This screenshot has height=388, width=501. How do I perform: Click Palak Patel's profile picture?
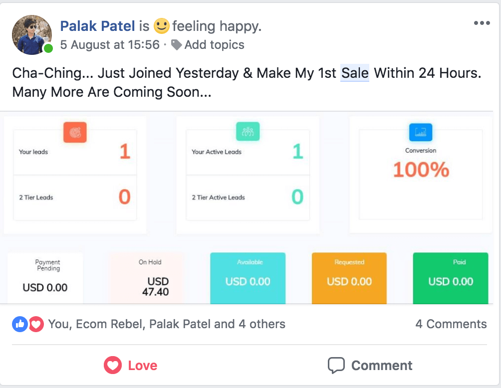32,34
